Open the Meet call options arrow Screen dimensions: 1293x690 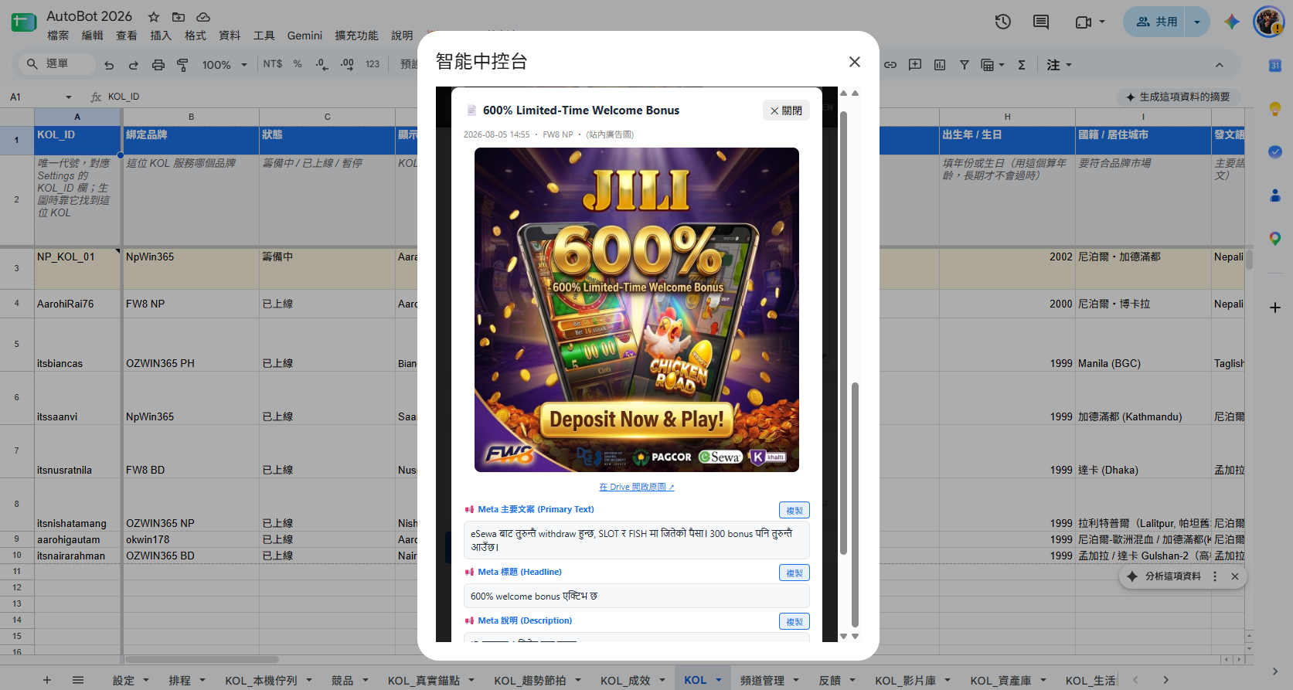(1102, 22)
